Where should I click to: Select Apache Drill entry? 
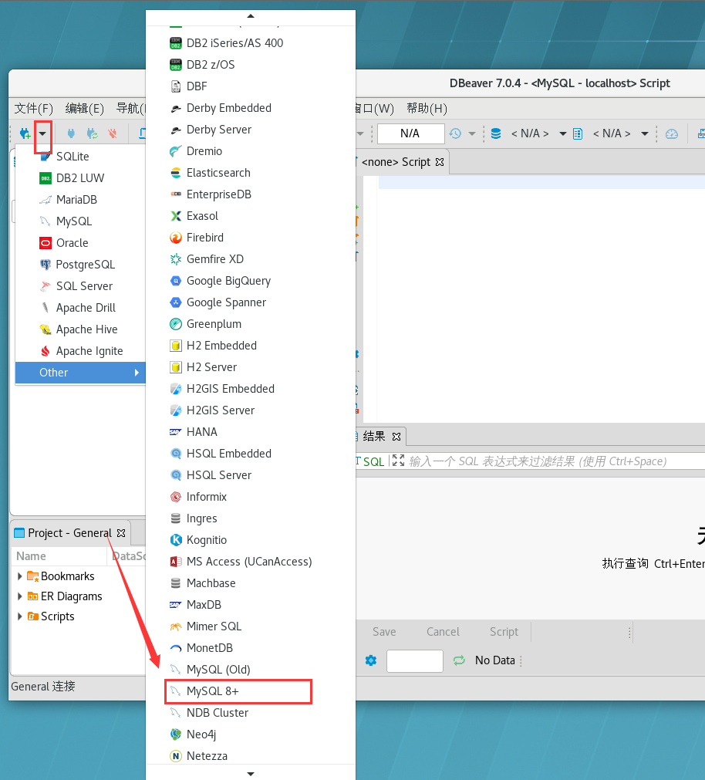tap(80, 308)
